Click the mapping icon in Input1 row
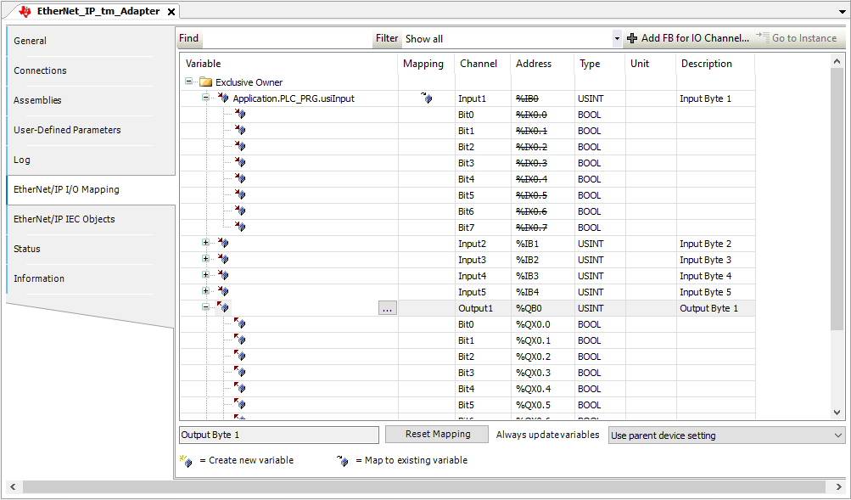The width and height of the screenshot is (851, 500). pyautogui.click(x=427, y=98)
